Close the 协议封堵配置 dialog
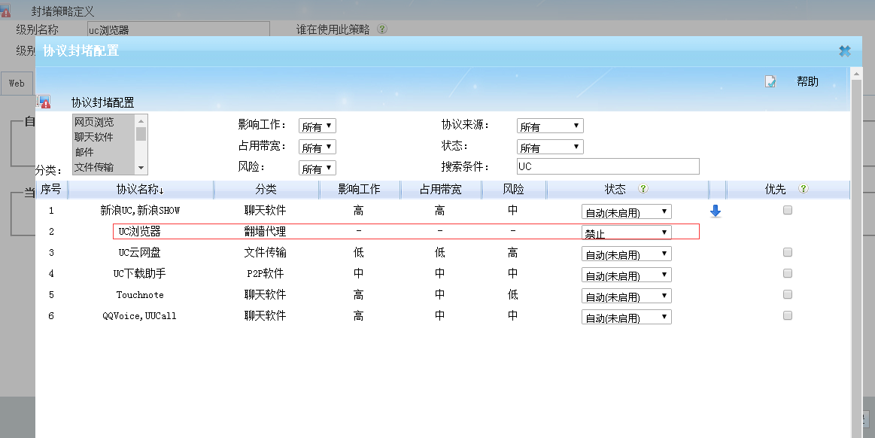The width and height of the screenshot is (875, 438). 844,51
